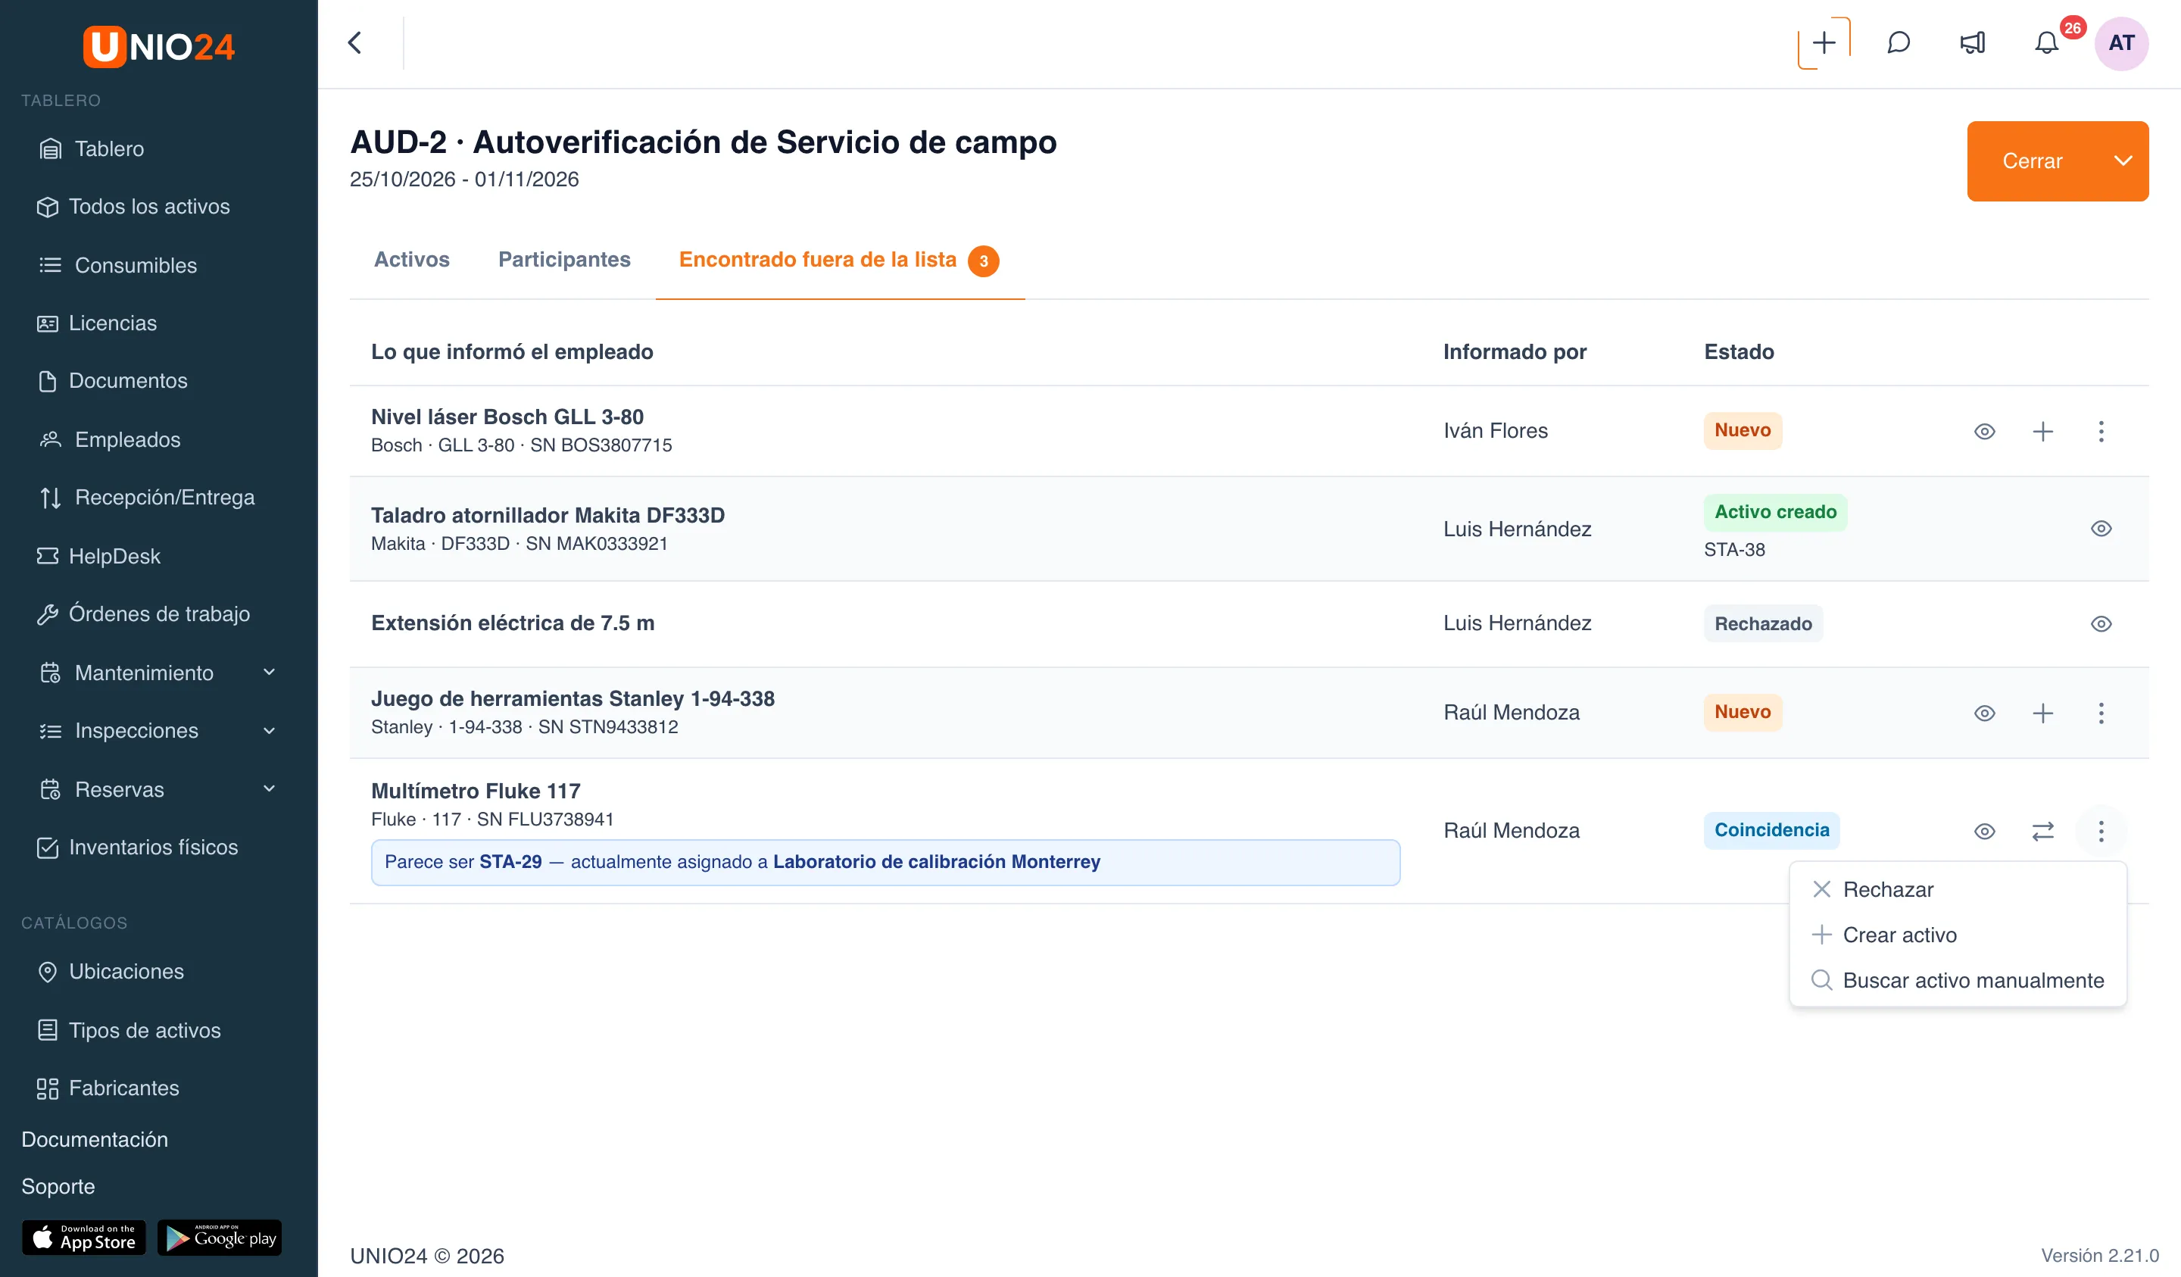
Task: Create asset with plus icon for Stanley 1-94-338
Action: (x=2042, y=713)
